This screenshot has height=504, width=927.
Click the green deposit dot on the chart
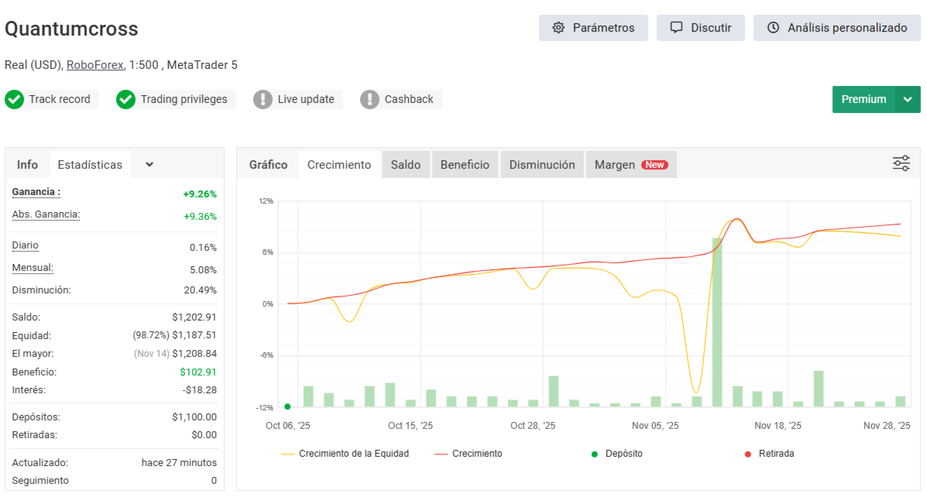(x=287, y=406)
